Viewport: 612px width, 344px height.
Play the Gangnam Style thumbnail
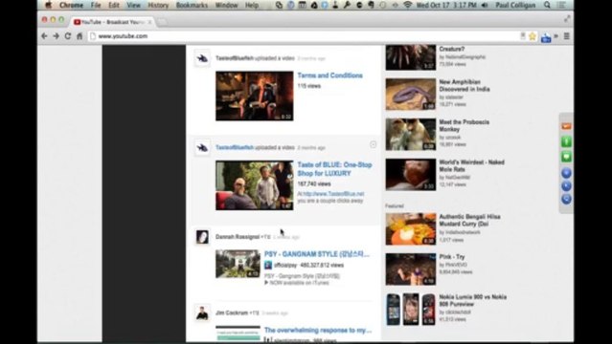[x=238, y=264]
